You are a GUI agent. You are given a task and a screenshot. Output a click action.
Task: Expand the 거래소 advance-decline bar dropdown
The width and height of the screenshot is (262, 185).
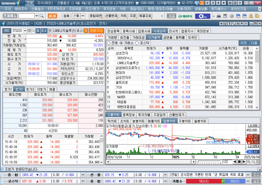click(x=248, y=181)
